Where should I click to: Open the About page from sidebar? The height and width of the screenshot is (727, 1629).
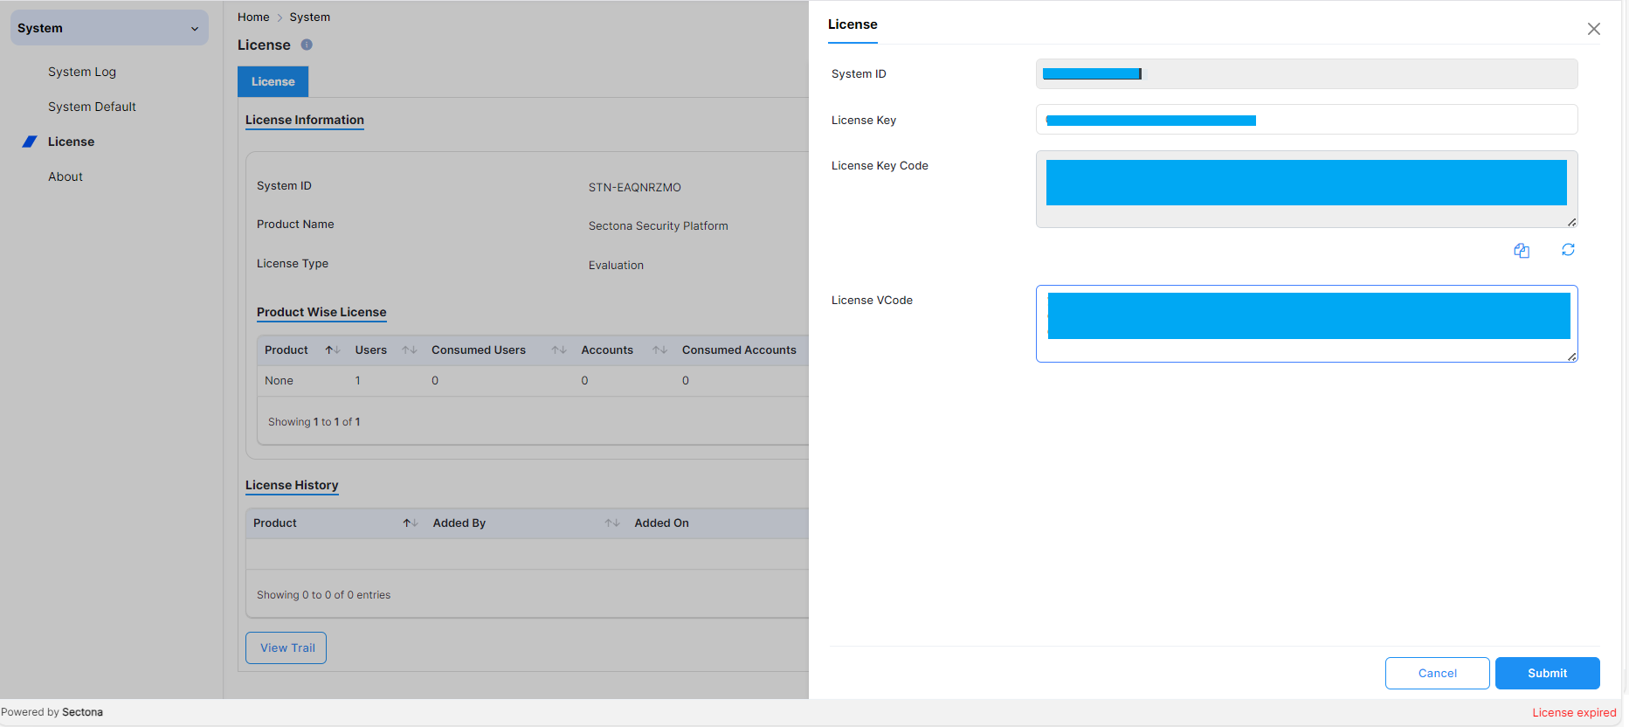[x=66, y=177]
